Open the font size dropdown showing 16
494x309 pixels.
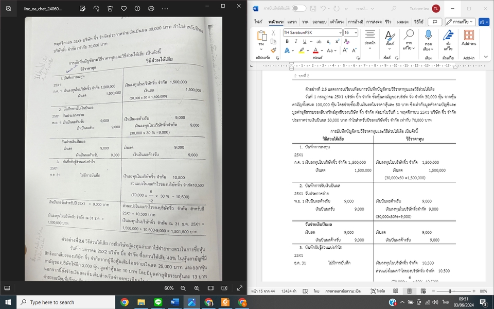click(x=356, y=32)
